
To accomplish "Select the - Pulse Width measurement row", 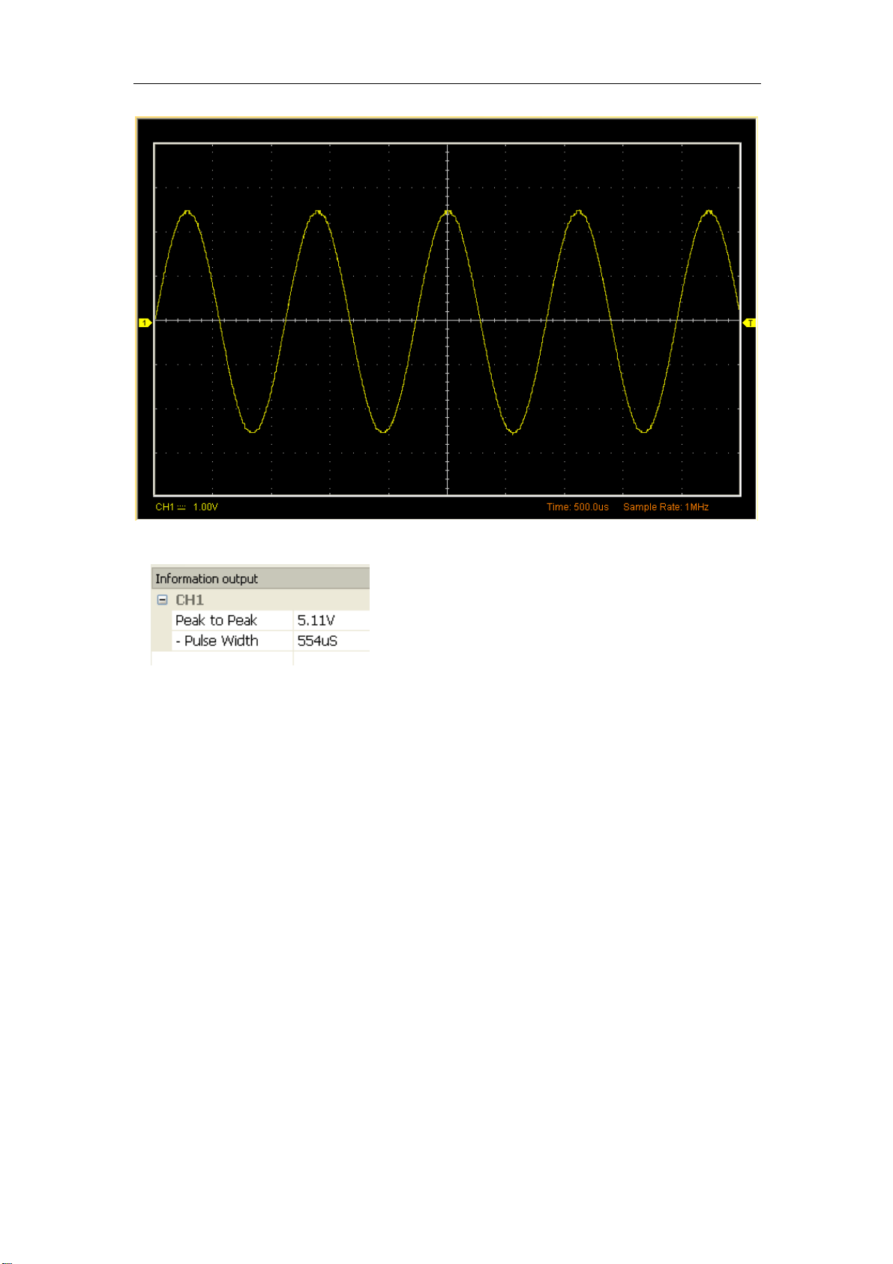I will pos(260,641).
